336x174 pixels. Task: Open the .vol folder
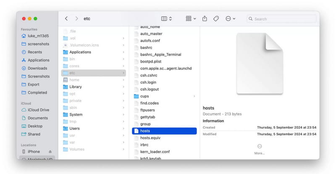tap(93, 38)
